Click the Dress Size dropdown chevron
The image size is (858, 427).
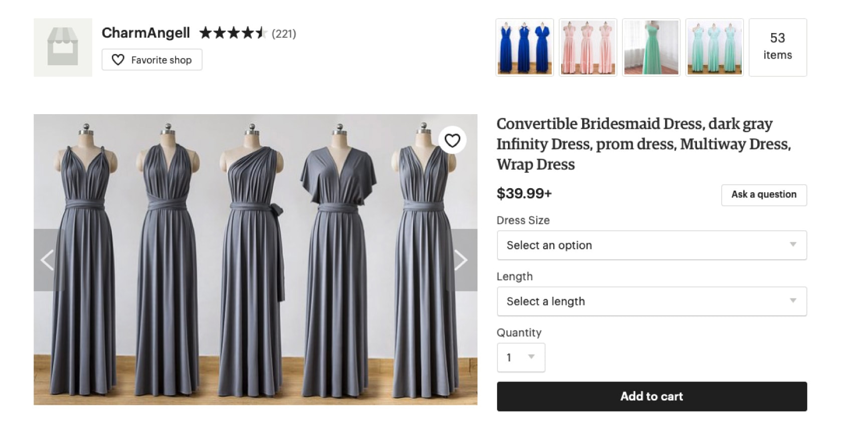click(x=792, y=245)
